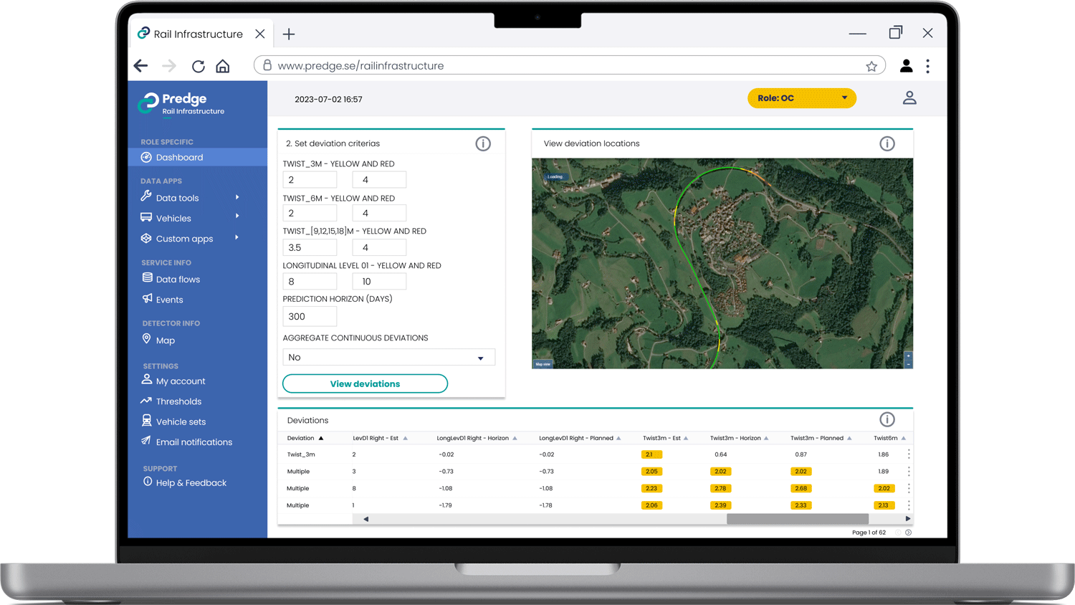The width and height of the screenshot is (1075, 605).
Task: Edit TWIST_[9,12,15,18]M yellow field with 3.5
Action: (310, 247)
